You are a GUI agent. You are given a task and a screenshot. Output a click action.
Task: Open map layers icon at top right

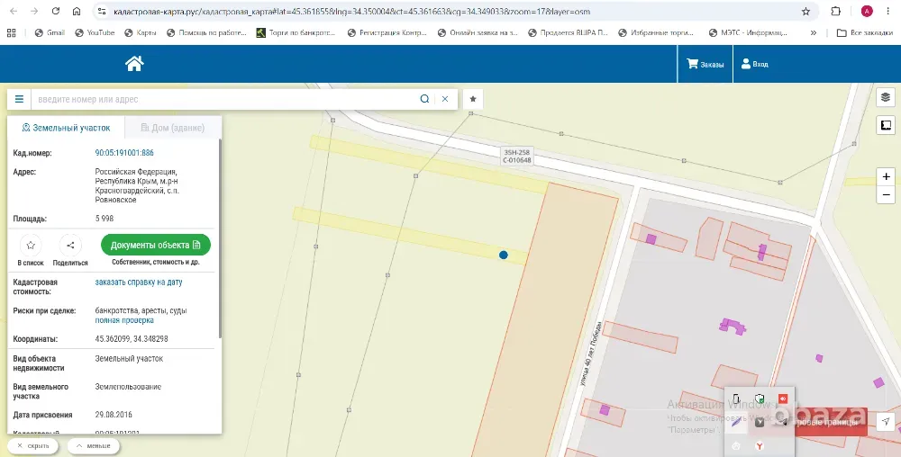click(x=886, y=97)
